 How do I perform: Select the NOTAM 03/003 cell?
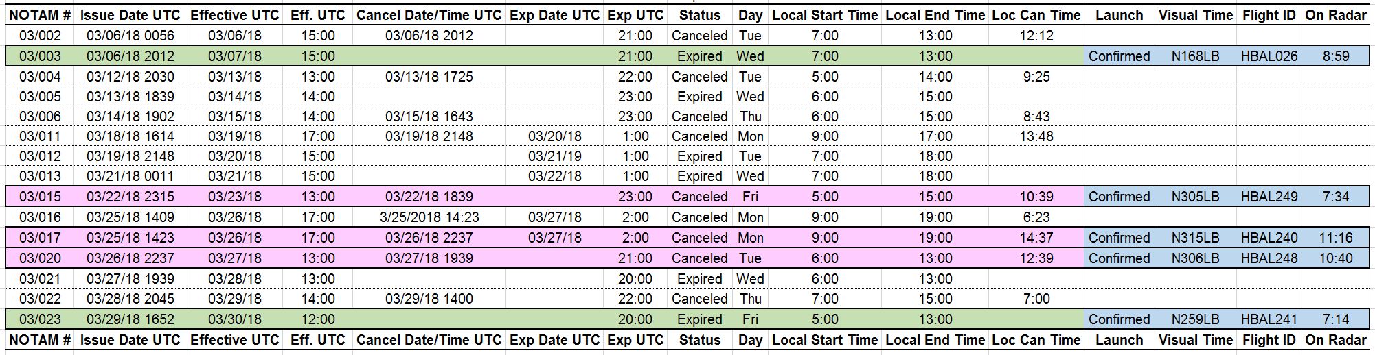pos(40,56)
